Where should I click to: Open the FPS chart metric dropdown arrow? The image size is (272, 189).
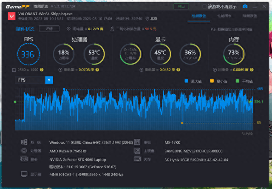click(x=49, y=80)
